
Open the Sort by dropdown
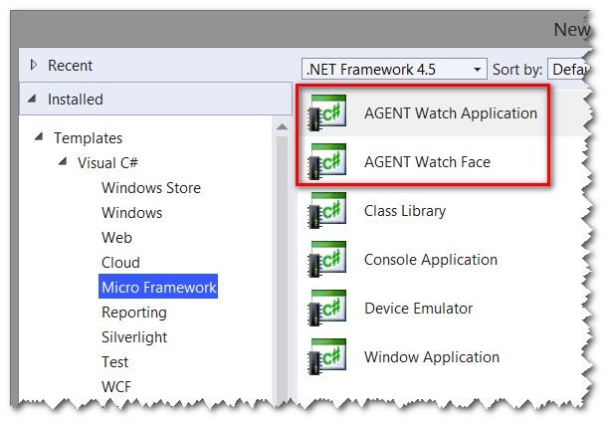tap(575, 70)
